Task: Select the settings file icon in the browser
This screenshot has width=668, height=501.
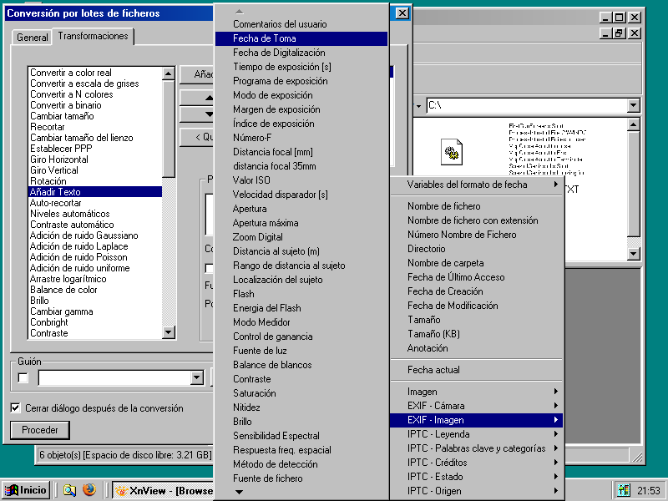Action: (x=453, y=152)
